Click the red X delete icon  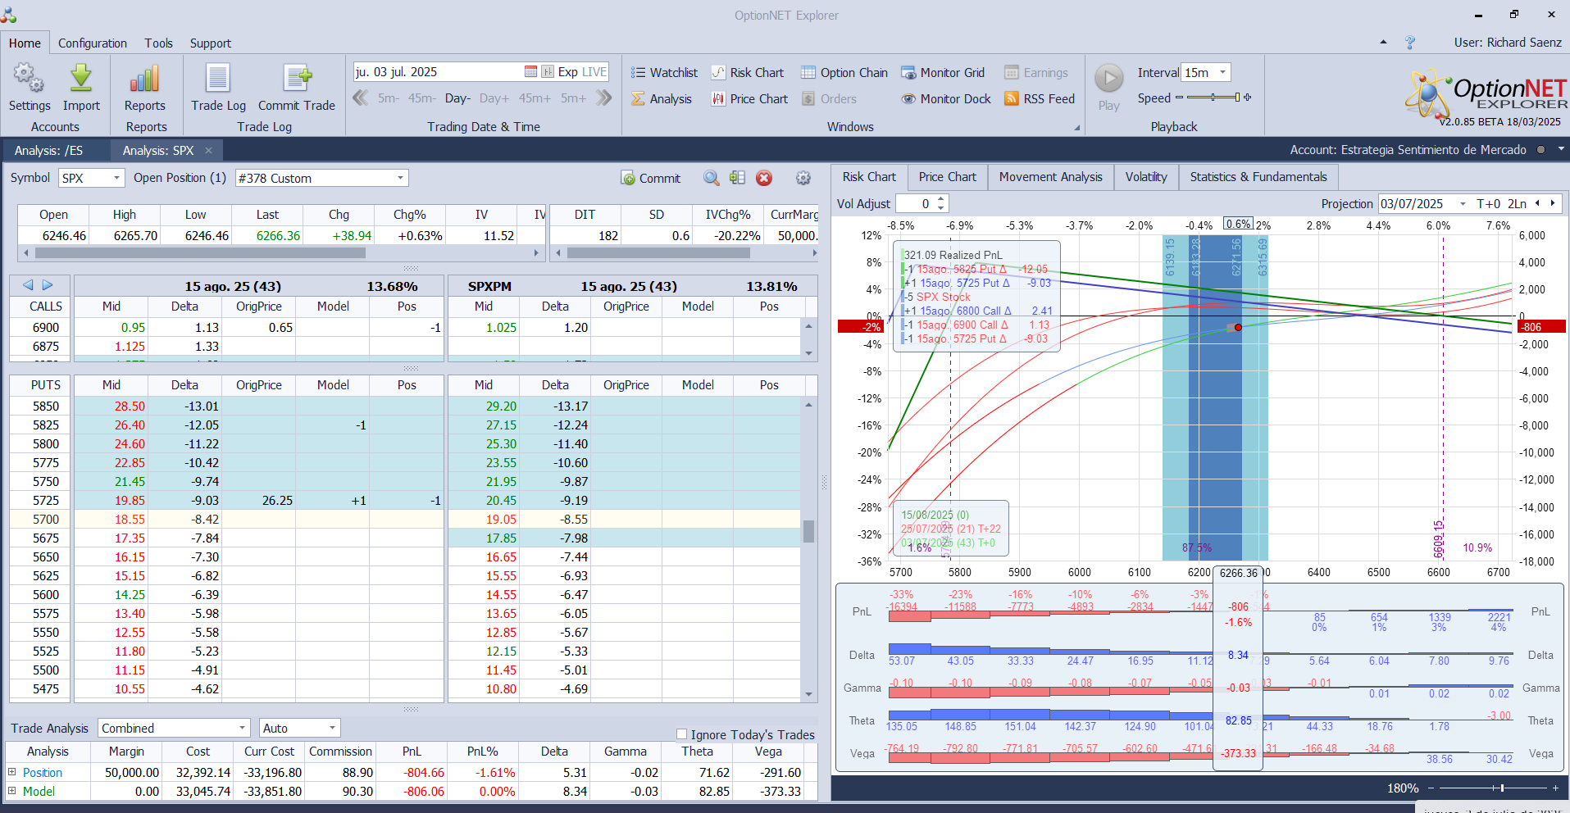point(764,178)
